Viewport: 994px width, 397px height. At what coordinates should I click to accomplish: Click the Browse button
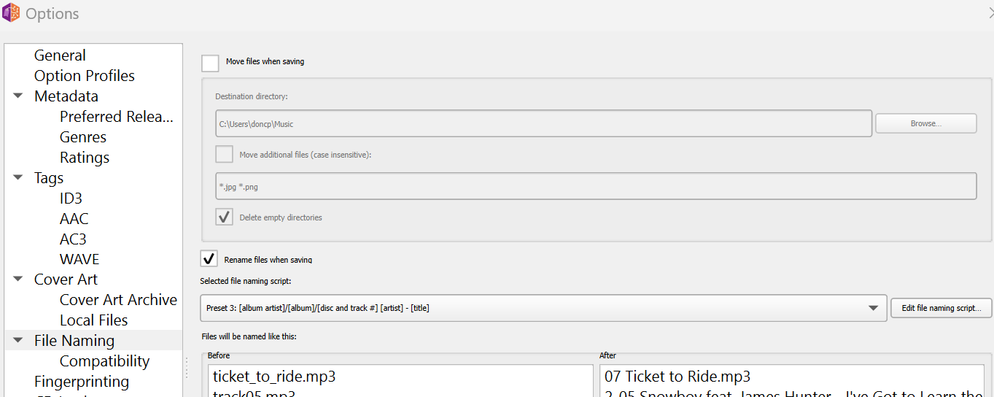(x=925, y=124)
